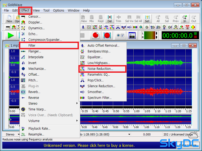Select Censor effect entry

(x=50, y=17)
